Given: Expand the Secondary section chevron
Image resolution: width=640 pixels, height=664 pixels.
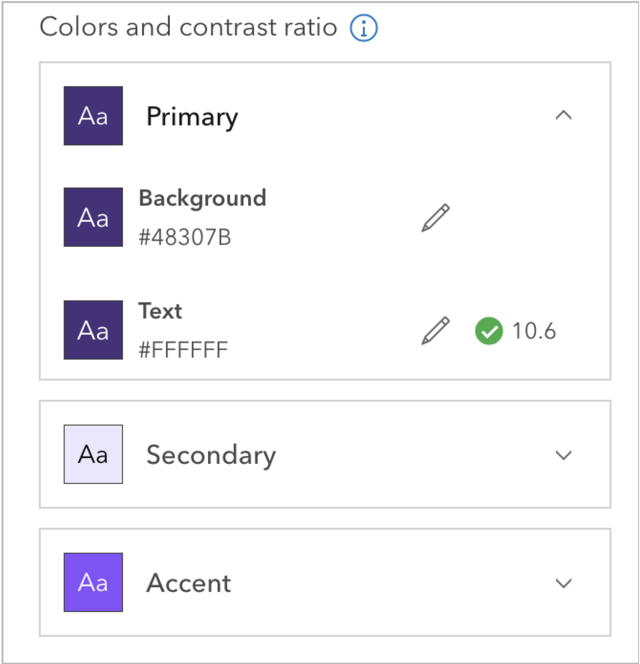Looking at the screenshot, I should tap(563, 455).
